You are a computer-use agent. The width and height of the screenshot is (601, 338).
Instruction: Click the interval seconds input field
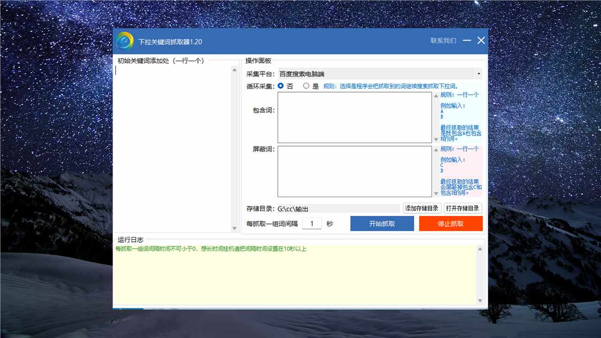(x=312, y=223)
